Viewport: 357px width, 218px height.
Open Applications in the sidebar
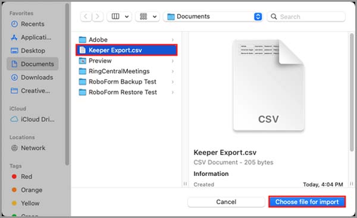tap(33, 37)
